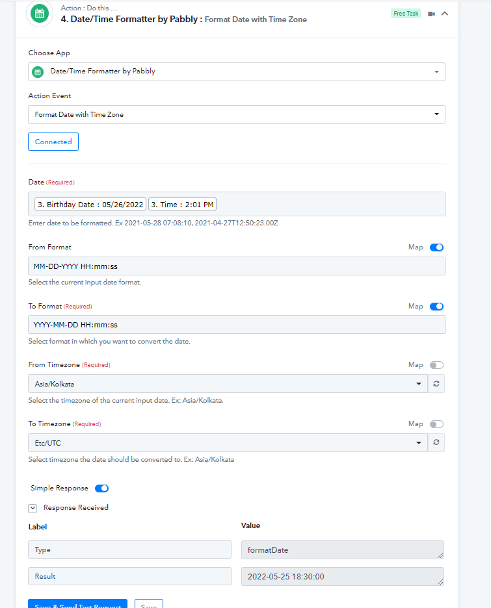The height and width of the screenshot is (608, 491).
Task: Open the Choose App dropdown
Action: click(x=236, y=71)
